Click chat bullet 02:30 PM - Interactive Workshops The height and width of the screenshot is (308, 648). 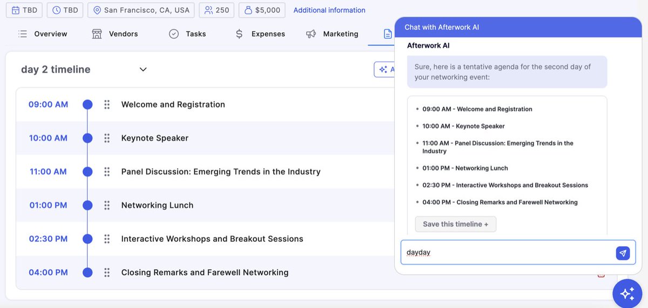pyautogui.click(x=505, y=185)
